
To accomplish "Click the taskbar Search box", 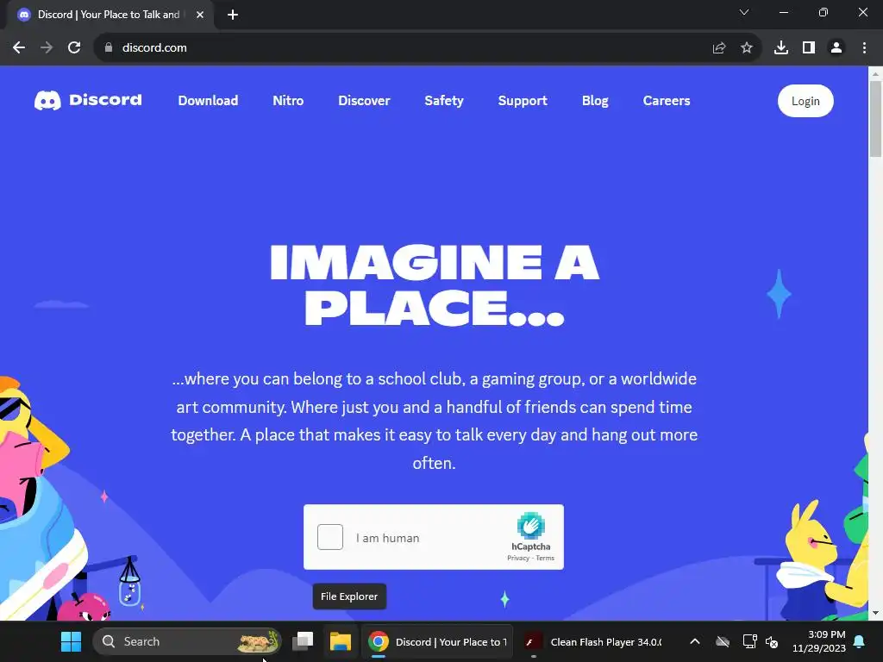I will pos(186,641).
